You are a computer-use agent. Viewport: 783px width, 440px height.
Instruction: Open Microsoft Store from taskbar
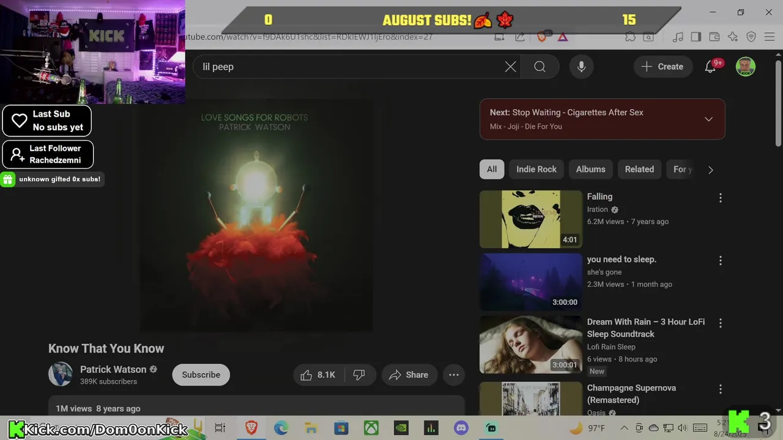click(x=341, y=428)
